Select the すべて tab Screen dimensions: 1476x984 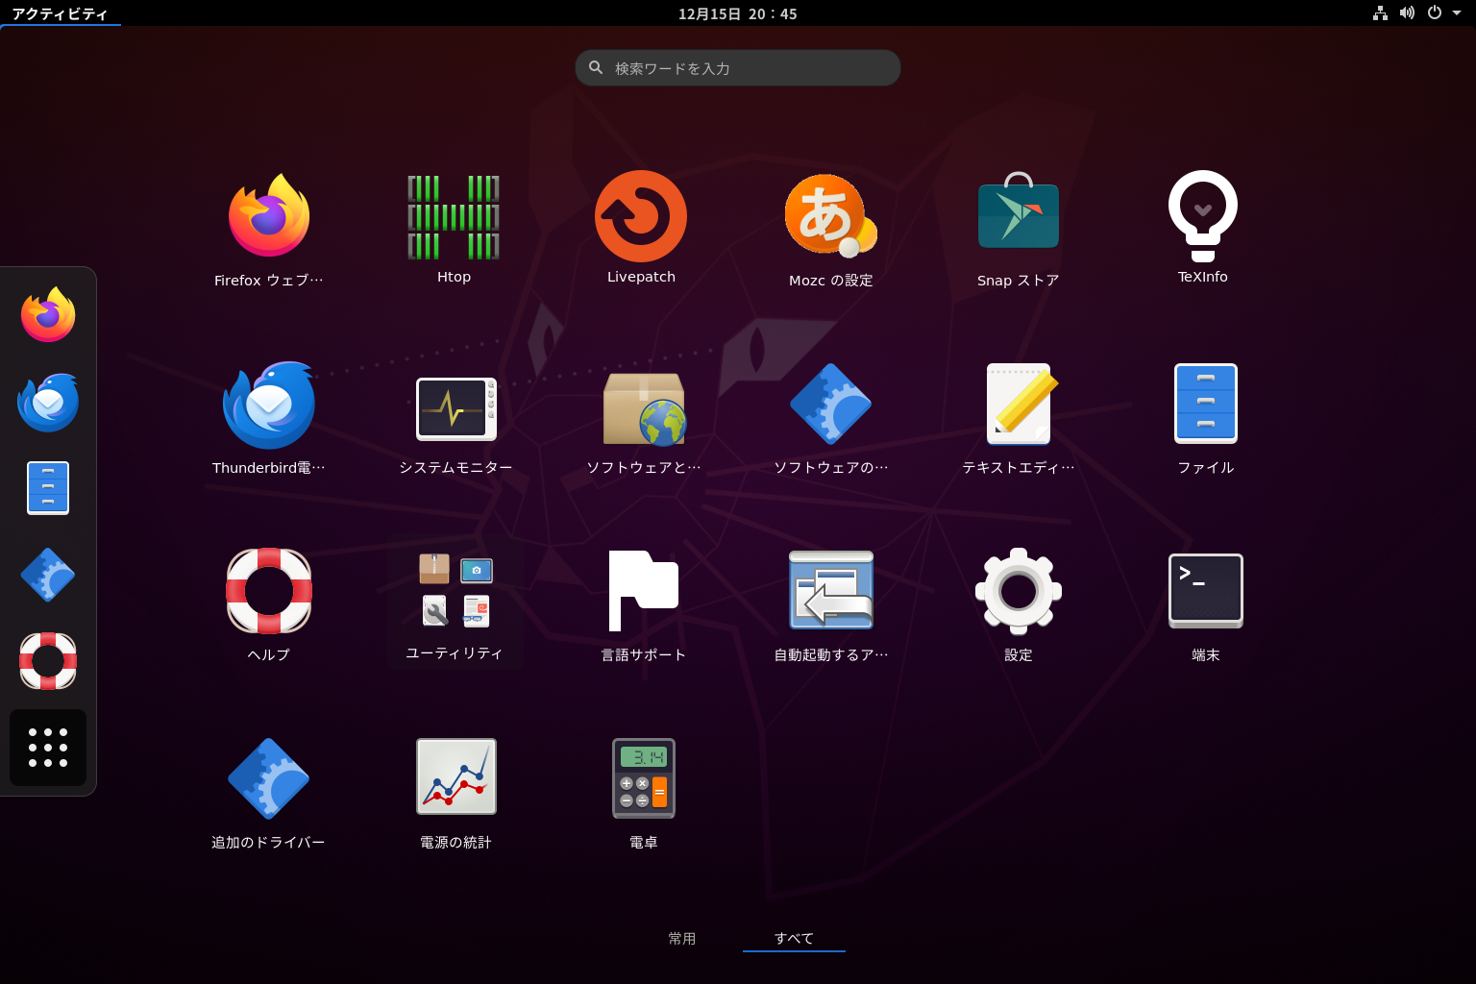794,939
